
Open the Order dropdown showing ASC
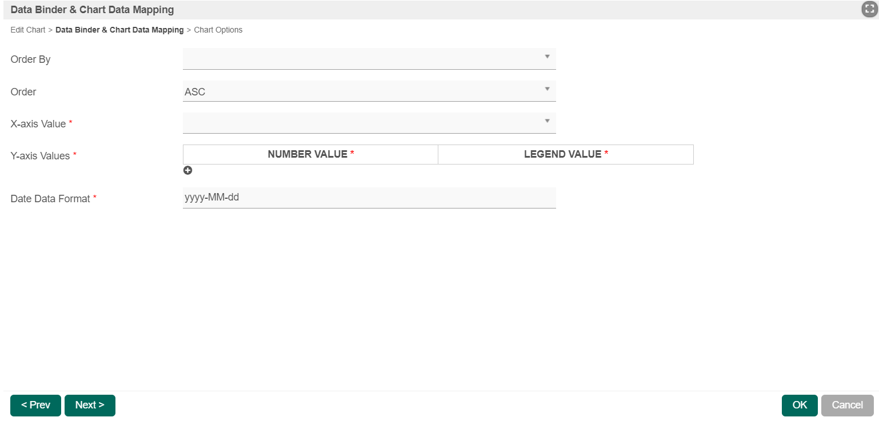pos(369,91)
